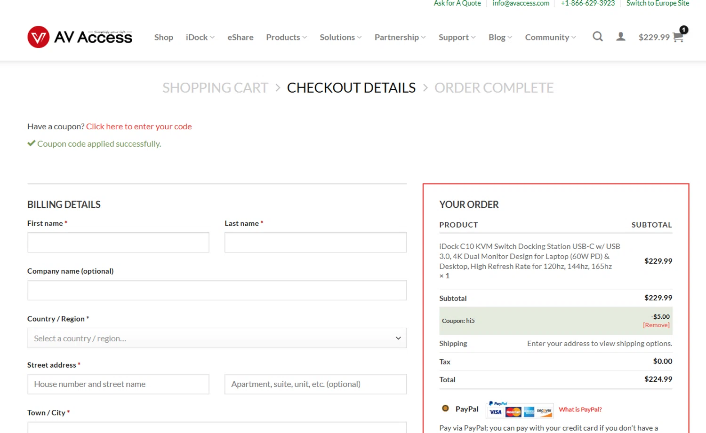The height and width of the screenshot is (433, 706).
Task: Select the PayPal payment radio button
Action: pos(445,409)
